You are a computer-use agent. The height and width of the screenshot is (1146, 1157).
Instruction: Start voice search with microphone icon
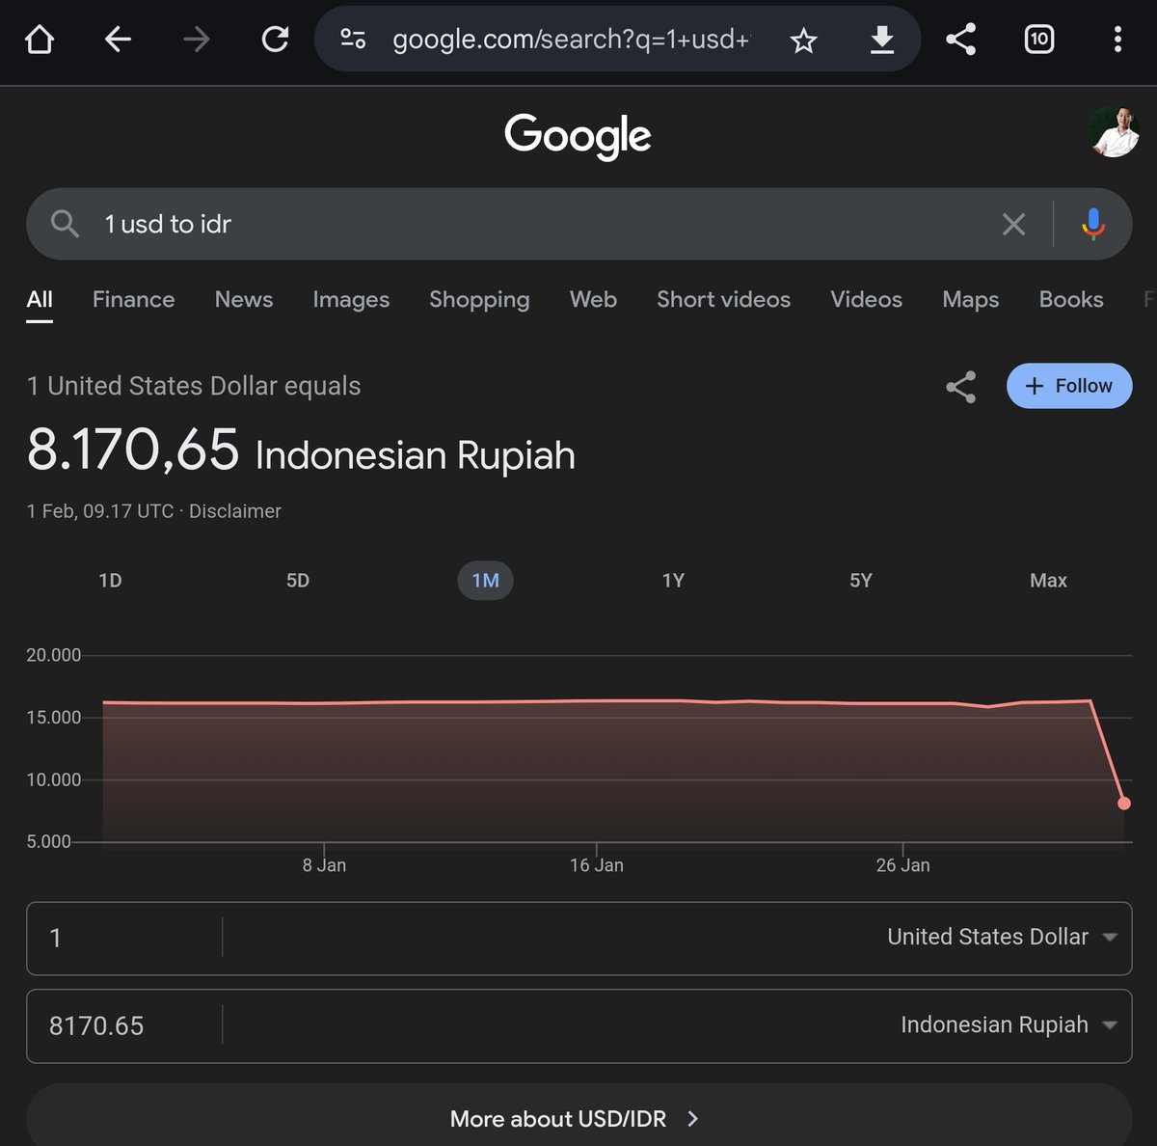click(1093, 224)
